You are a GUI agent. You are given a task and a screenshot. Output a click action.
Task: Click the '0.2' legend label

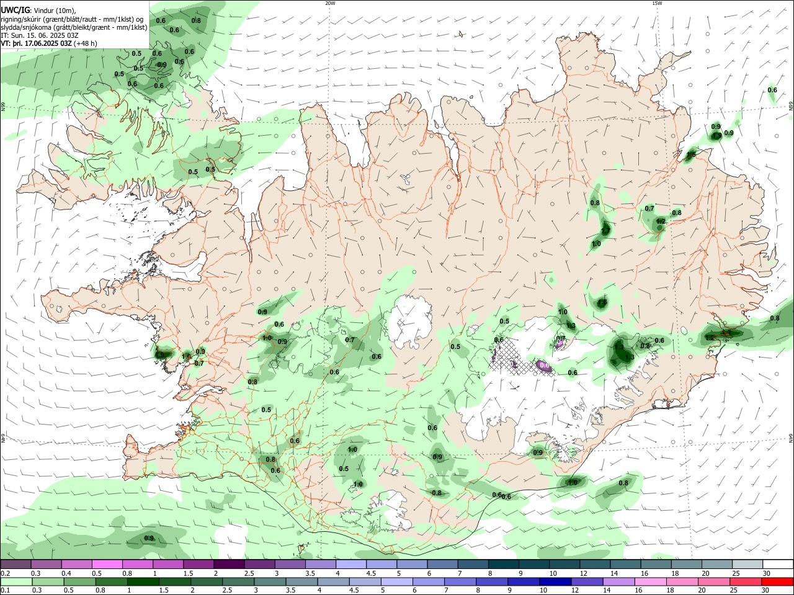pos(5,573)
